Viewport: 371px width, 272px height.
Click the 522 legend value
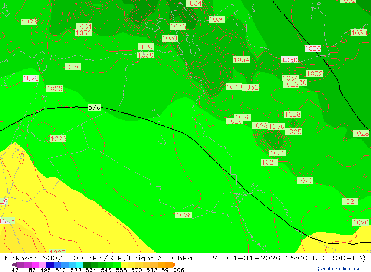[x=76, y=270]
